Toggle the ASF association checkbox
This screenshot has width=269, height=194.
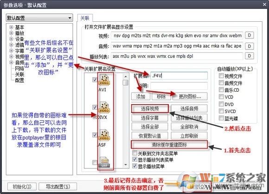coord(95,135)
